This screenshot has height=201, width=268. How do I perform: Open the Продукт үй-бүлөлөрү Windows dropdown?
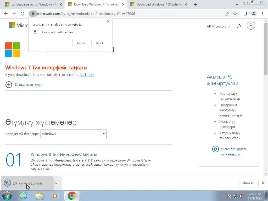tap(74, 134)
